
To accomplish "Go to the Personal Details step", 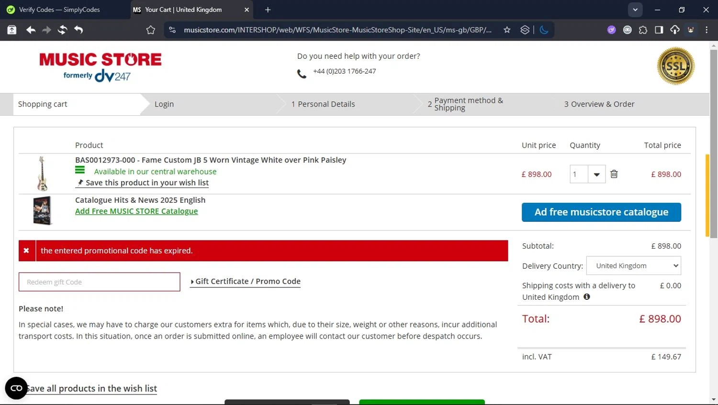I will click(323, 104).
